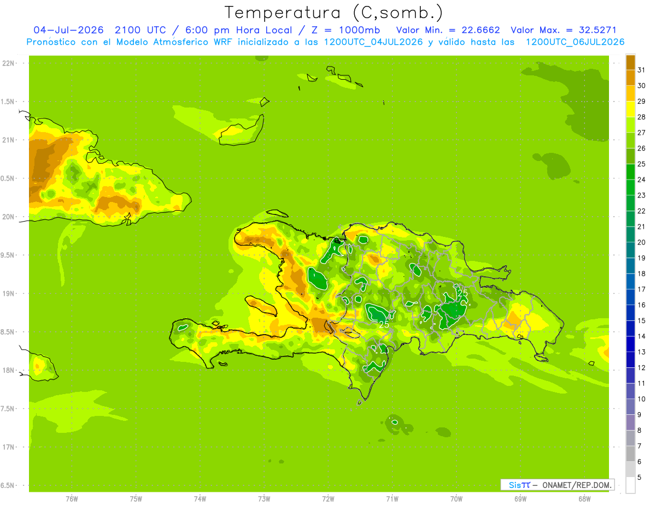Click the legend value "11"
The height and width of the screenshot is (506, 656).
coord(641,383)
